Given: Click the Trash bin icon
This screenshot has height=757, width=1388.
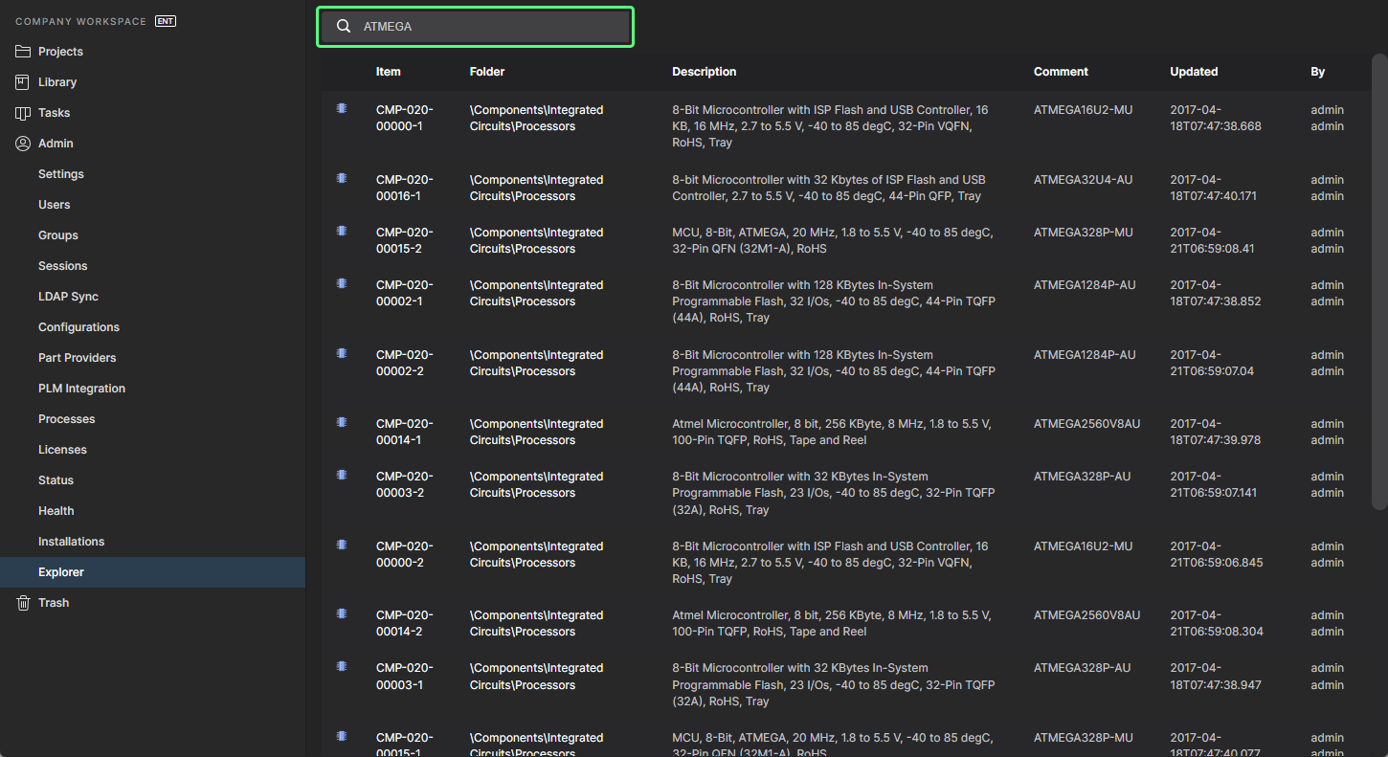Looking at the screenshot, I should click(x=23, y=603).
